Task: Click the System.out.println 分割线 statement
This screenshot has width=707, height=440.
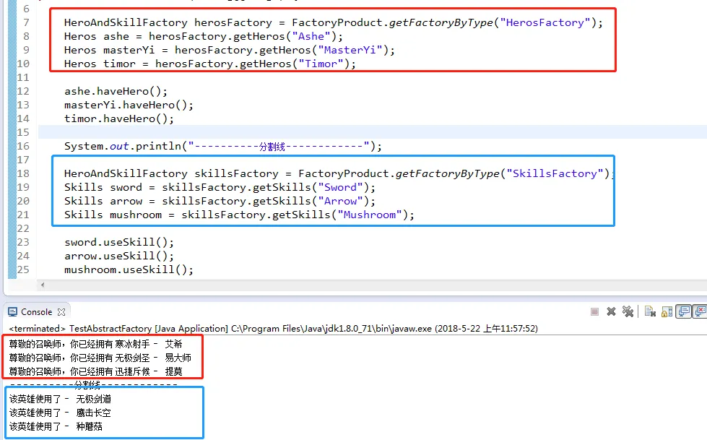Action: coord(222,146)
